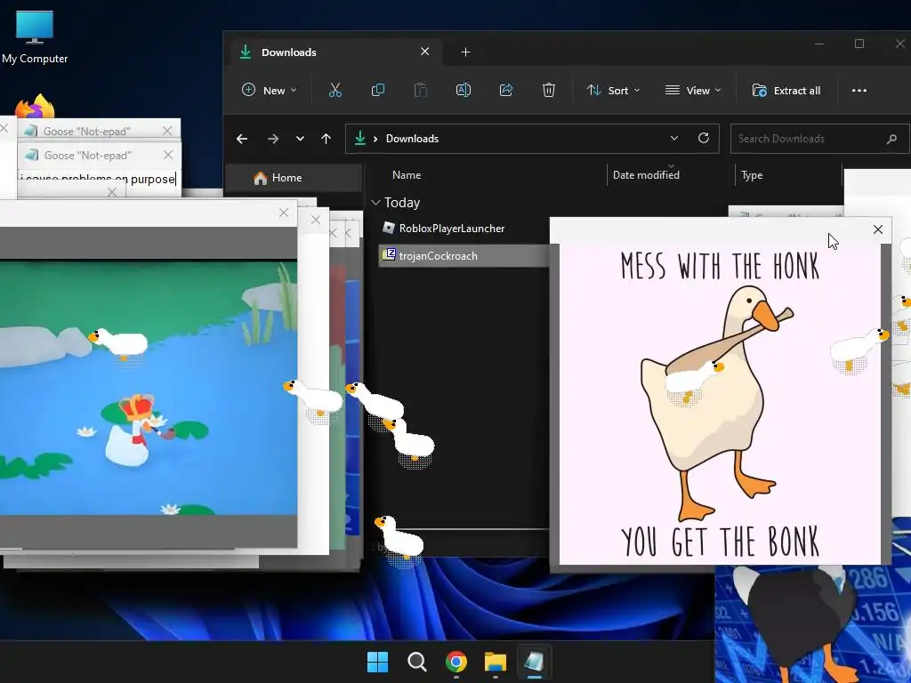This screenshot has height=683, width=911.
Task: Close the upper Goose "Not-epad" window
Action: pyautogui.click(x=167, y=131)
